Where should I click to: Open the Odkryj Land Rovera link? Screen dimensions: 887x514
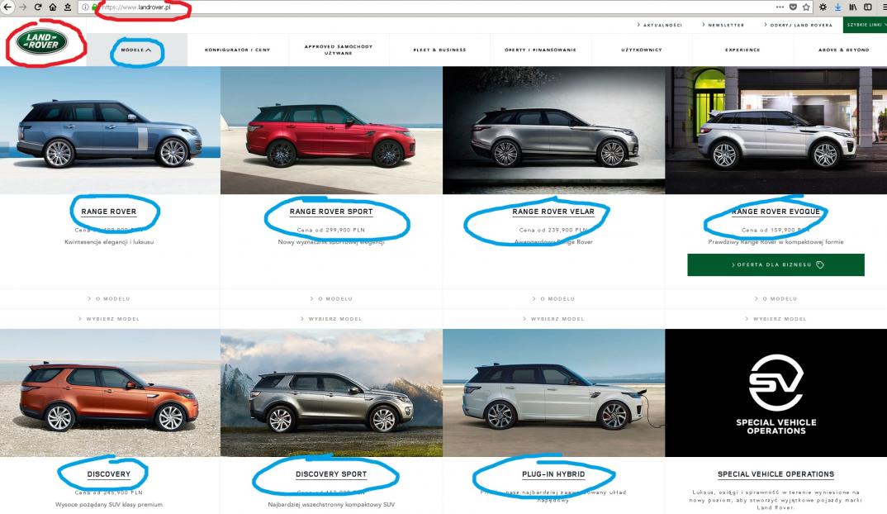tap(798, 25)
